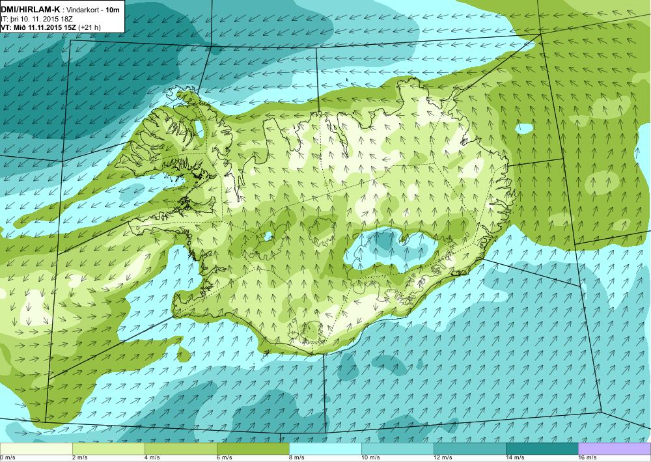Click the '(+21 h)' forecast offset text
This screenshot has width=651, height=462.
[x=89, y=27]
